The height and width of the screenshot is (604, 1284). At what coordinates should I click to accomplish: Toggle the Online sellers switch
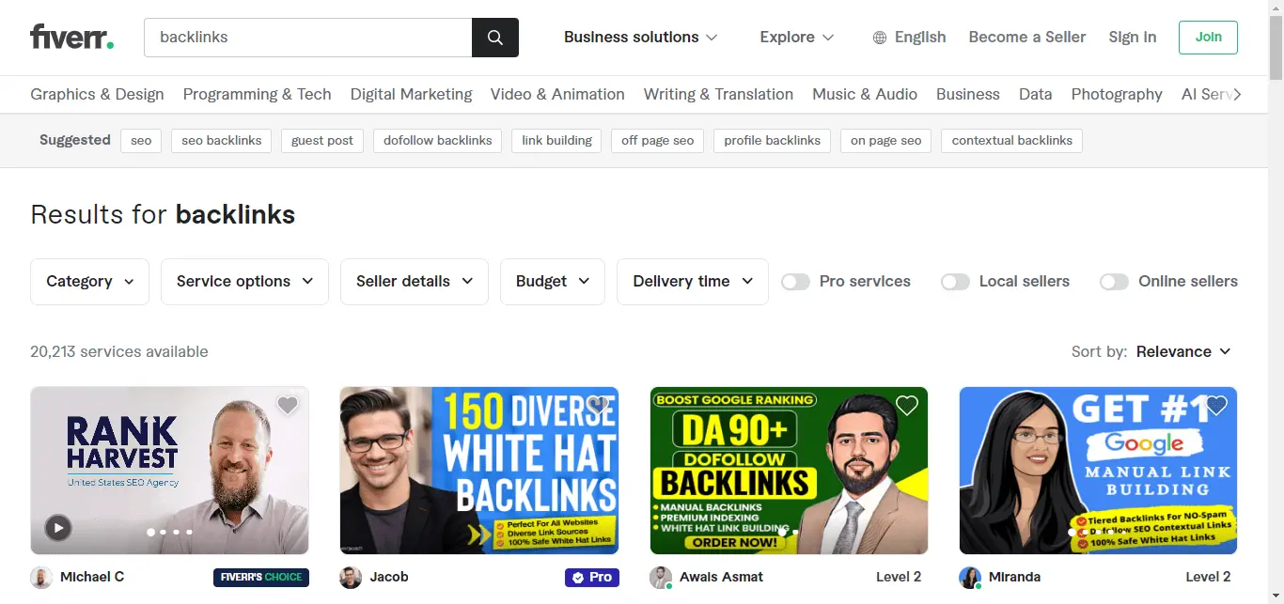click(1114, 282)
